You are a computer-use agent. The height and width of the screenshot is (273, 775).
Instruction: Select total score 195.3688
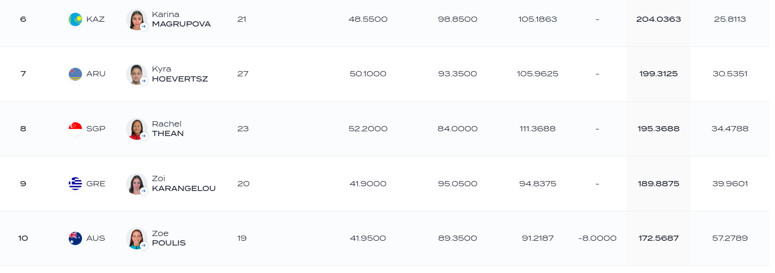click(x=658, y=129)
